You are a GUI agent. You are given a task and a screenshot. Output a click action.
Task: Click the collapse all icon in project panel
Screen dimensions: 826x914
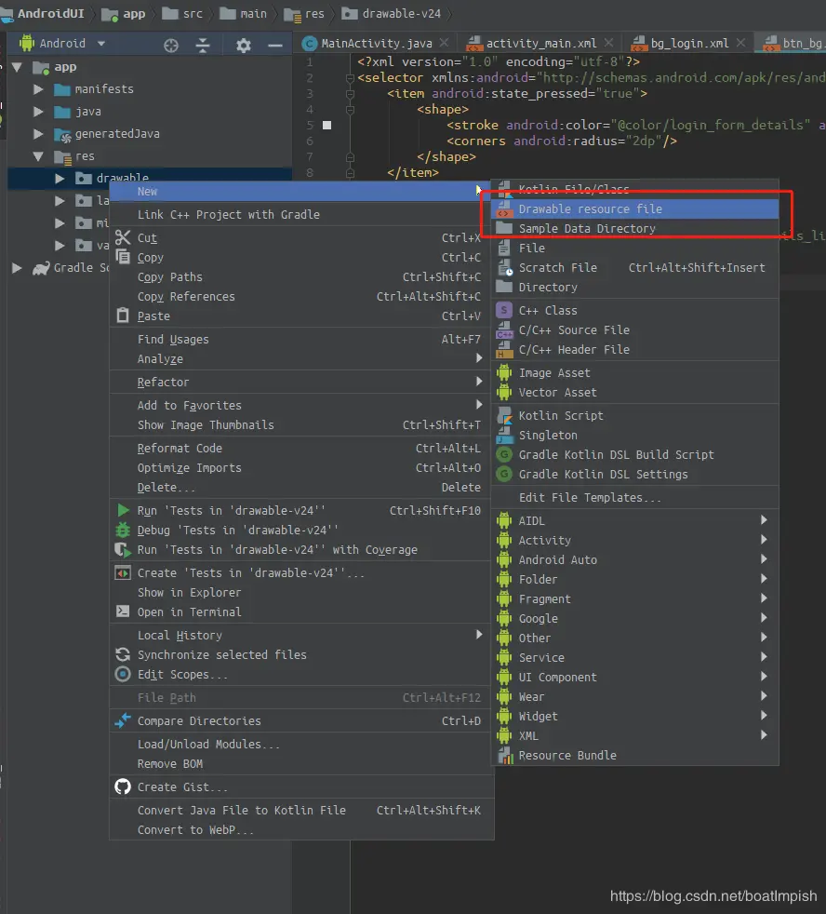203,45
